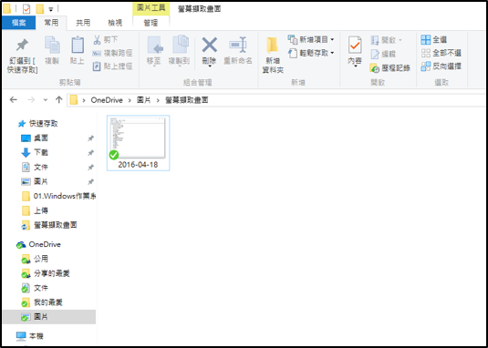
Task: Click 歷程記錄 history icon
Action: [374, 68]
